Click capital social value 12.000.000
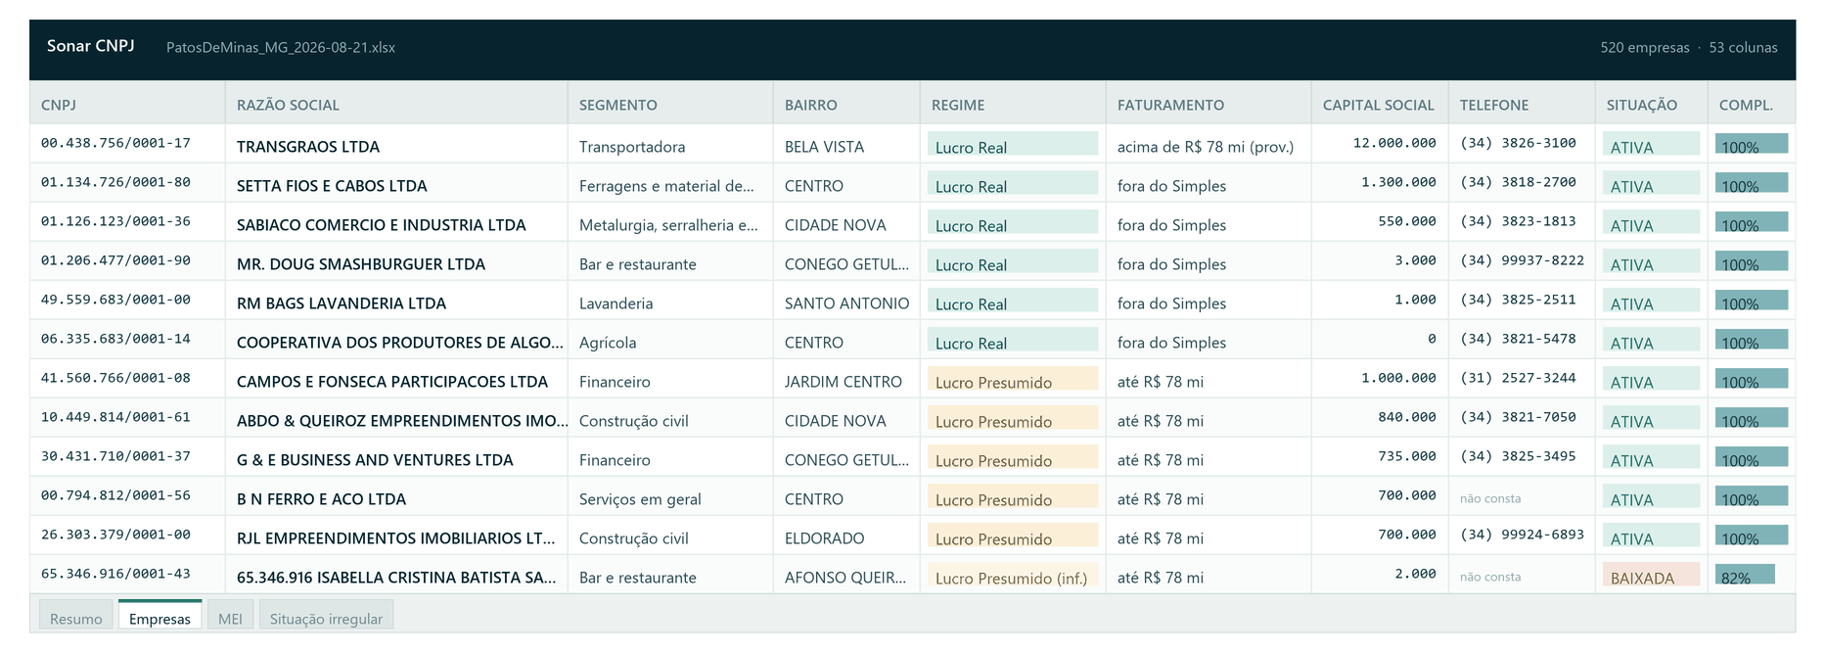1825x652 pixels. [x=1394, y=143]
